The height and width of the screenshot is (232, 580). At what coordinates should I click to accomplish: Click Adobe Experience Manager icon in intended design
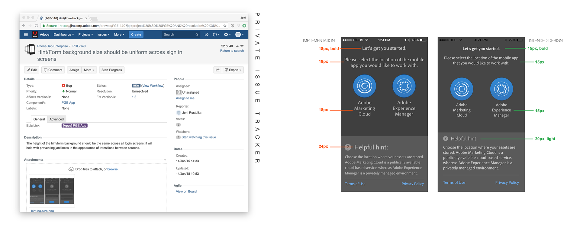click(501, 89)
